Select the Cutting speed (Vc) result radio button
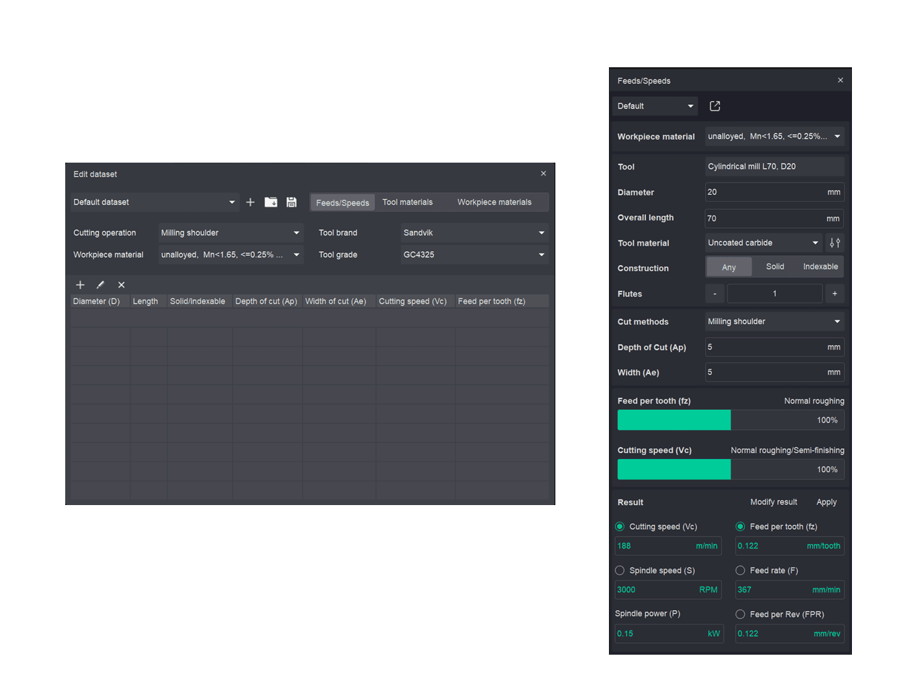Screen dimensions: 911x678 coord(620,527)
